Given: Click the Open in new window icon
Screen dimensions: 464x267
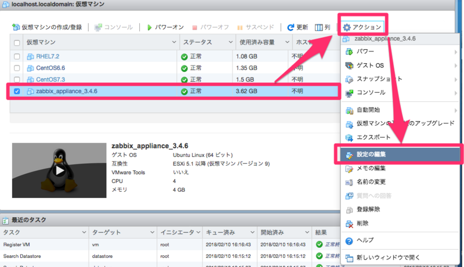Looking at the screenshot, I should (349, 258).
